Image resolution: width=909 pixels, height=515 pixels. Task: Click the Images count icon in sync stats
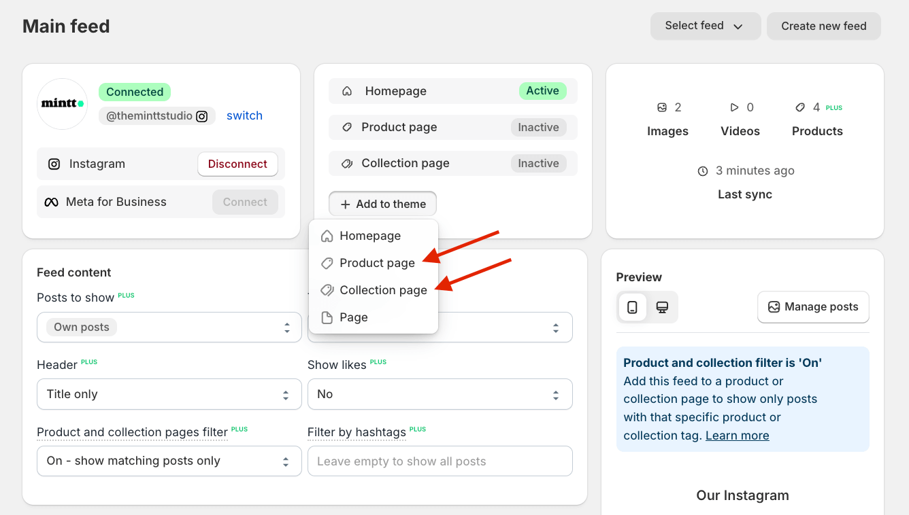point(662,107)
